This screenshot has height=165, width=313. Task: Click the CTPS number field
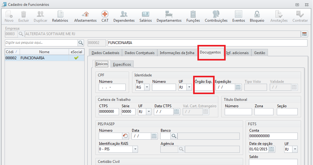(x=109, y=112)
